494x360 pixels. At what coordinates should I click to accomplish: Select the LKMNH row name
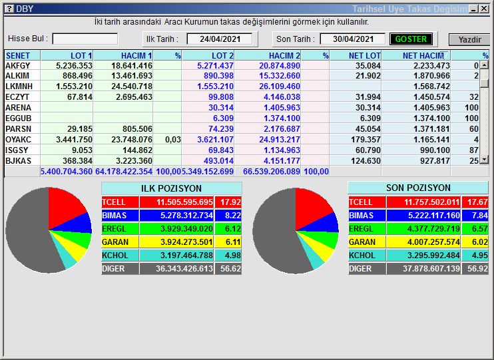pyautogui.click(x=19, y=87)
